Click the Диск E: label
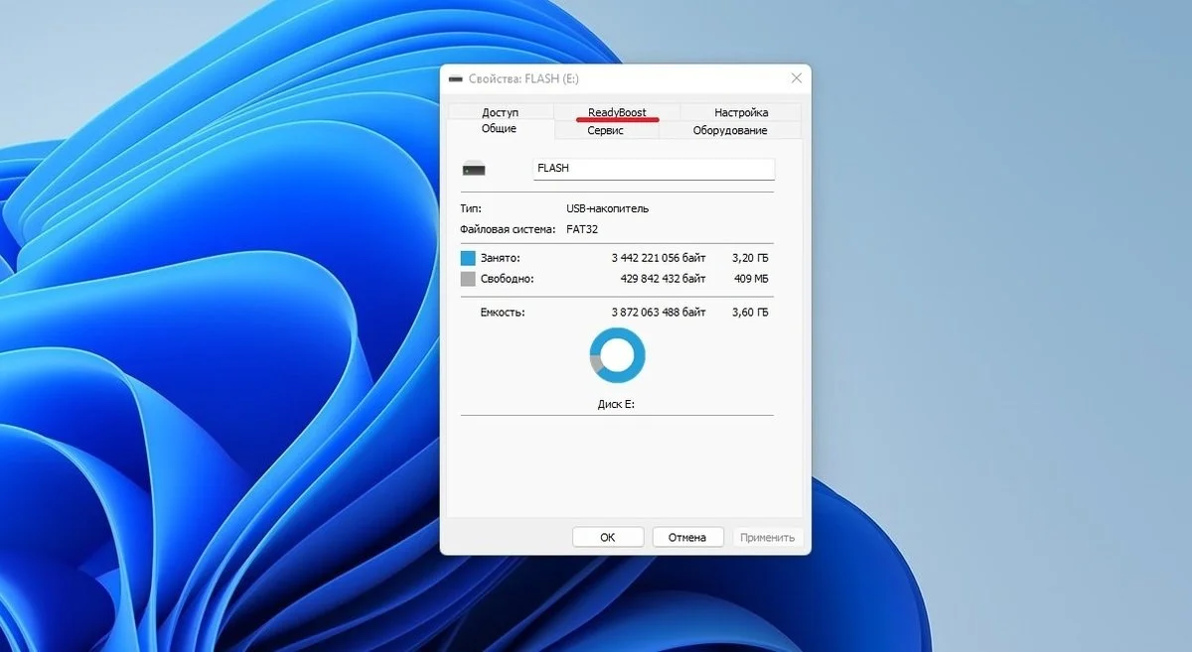 tap(616, 404)
